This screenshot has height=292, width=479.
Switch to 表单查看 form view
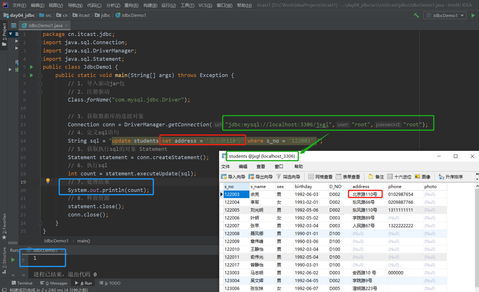348,177
